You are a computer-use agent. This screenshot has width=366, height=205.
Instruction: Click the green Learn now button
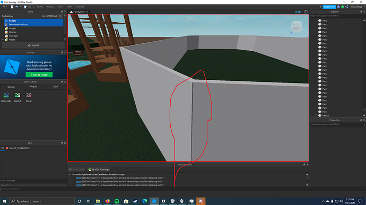pos(39,74)
